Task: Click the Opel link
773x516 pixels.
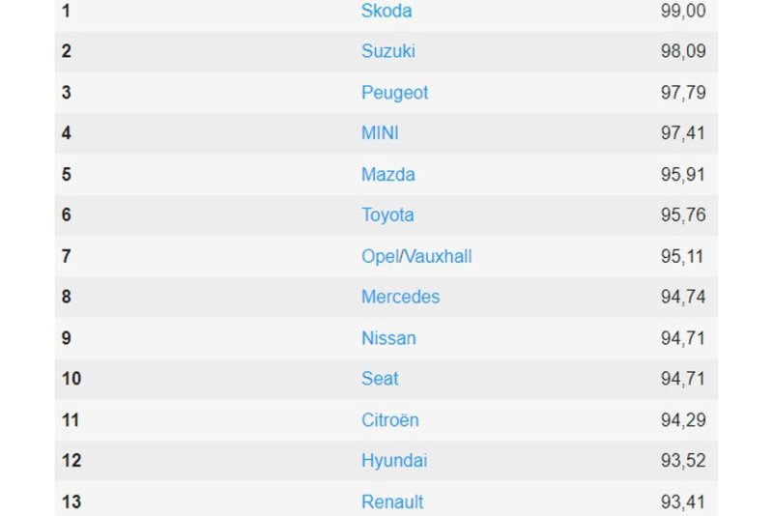Action: 381,257
